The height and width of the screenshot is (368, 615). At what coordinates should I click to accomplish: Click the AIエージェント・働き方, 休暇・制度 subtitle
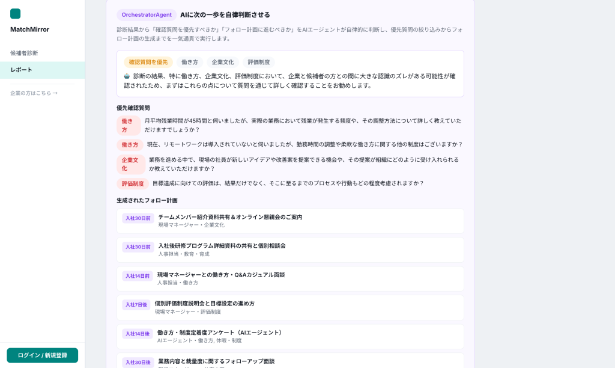[199, 340]
